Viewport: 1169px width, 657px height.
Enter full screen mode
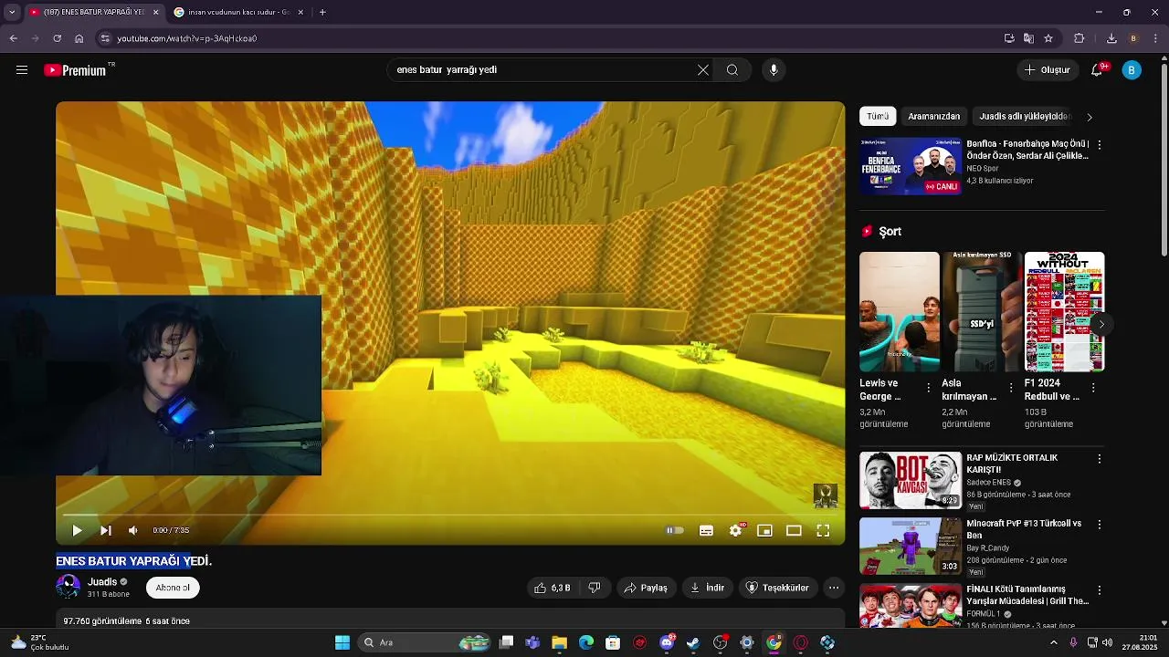point(823,530)
